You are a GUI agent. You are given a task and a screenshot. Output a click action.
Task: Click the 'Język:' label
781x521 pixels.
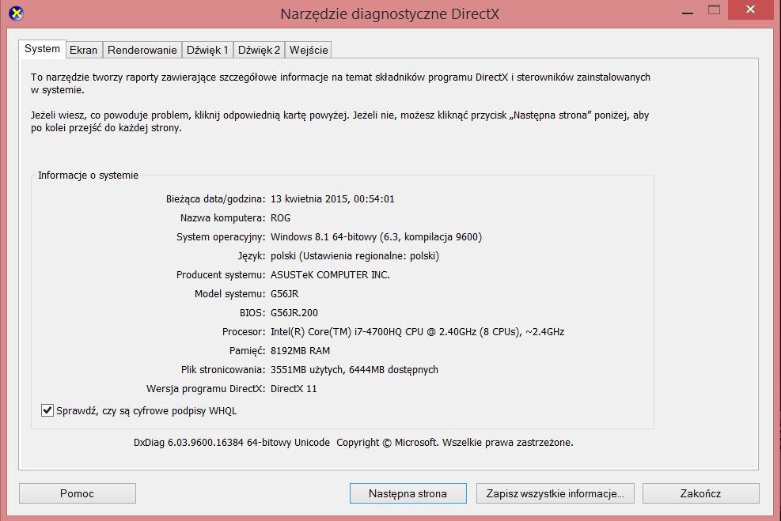pos(252,256)
